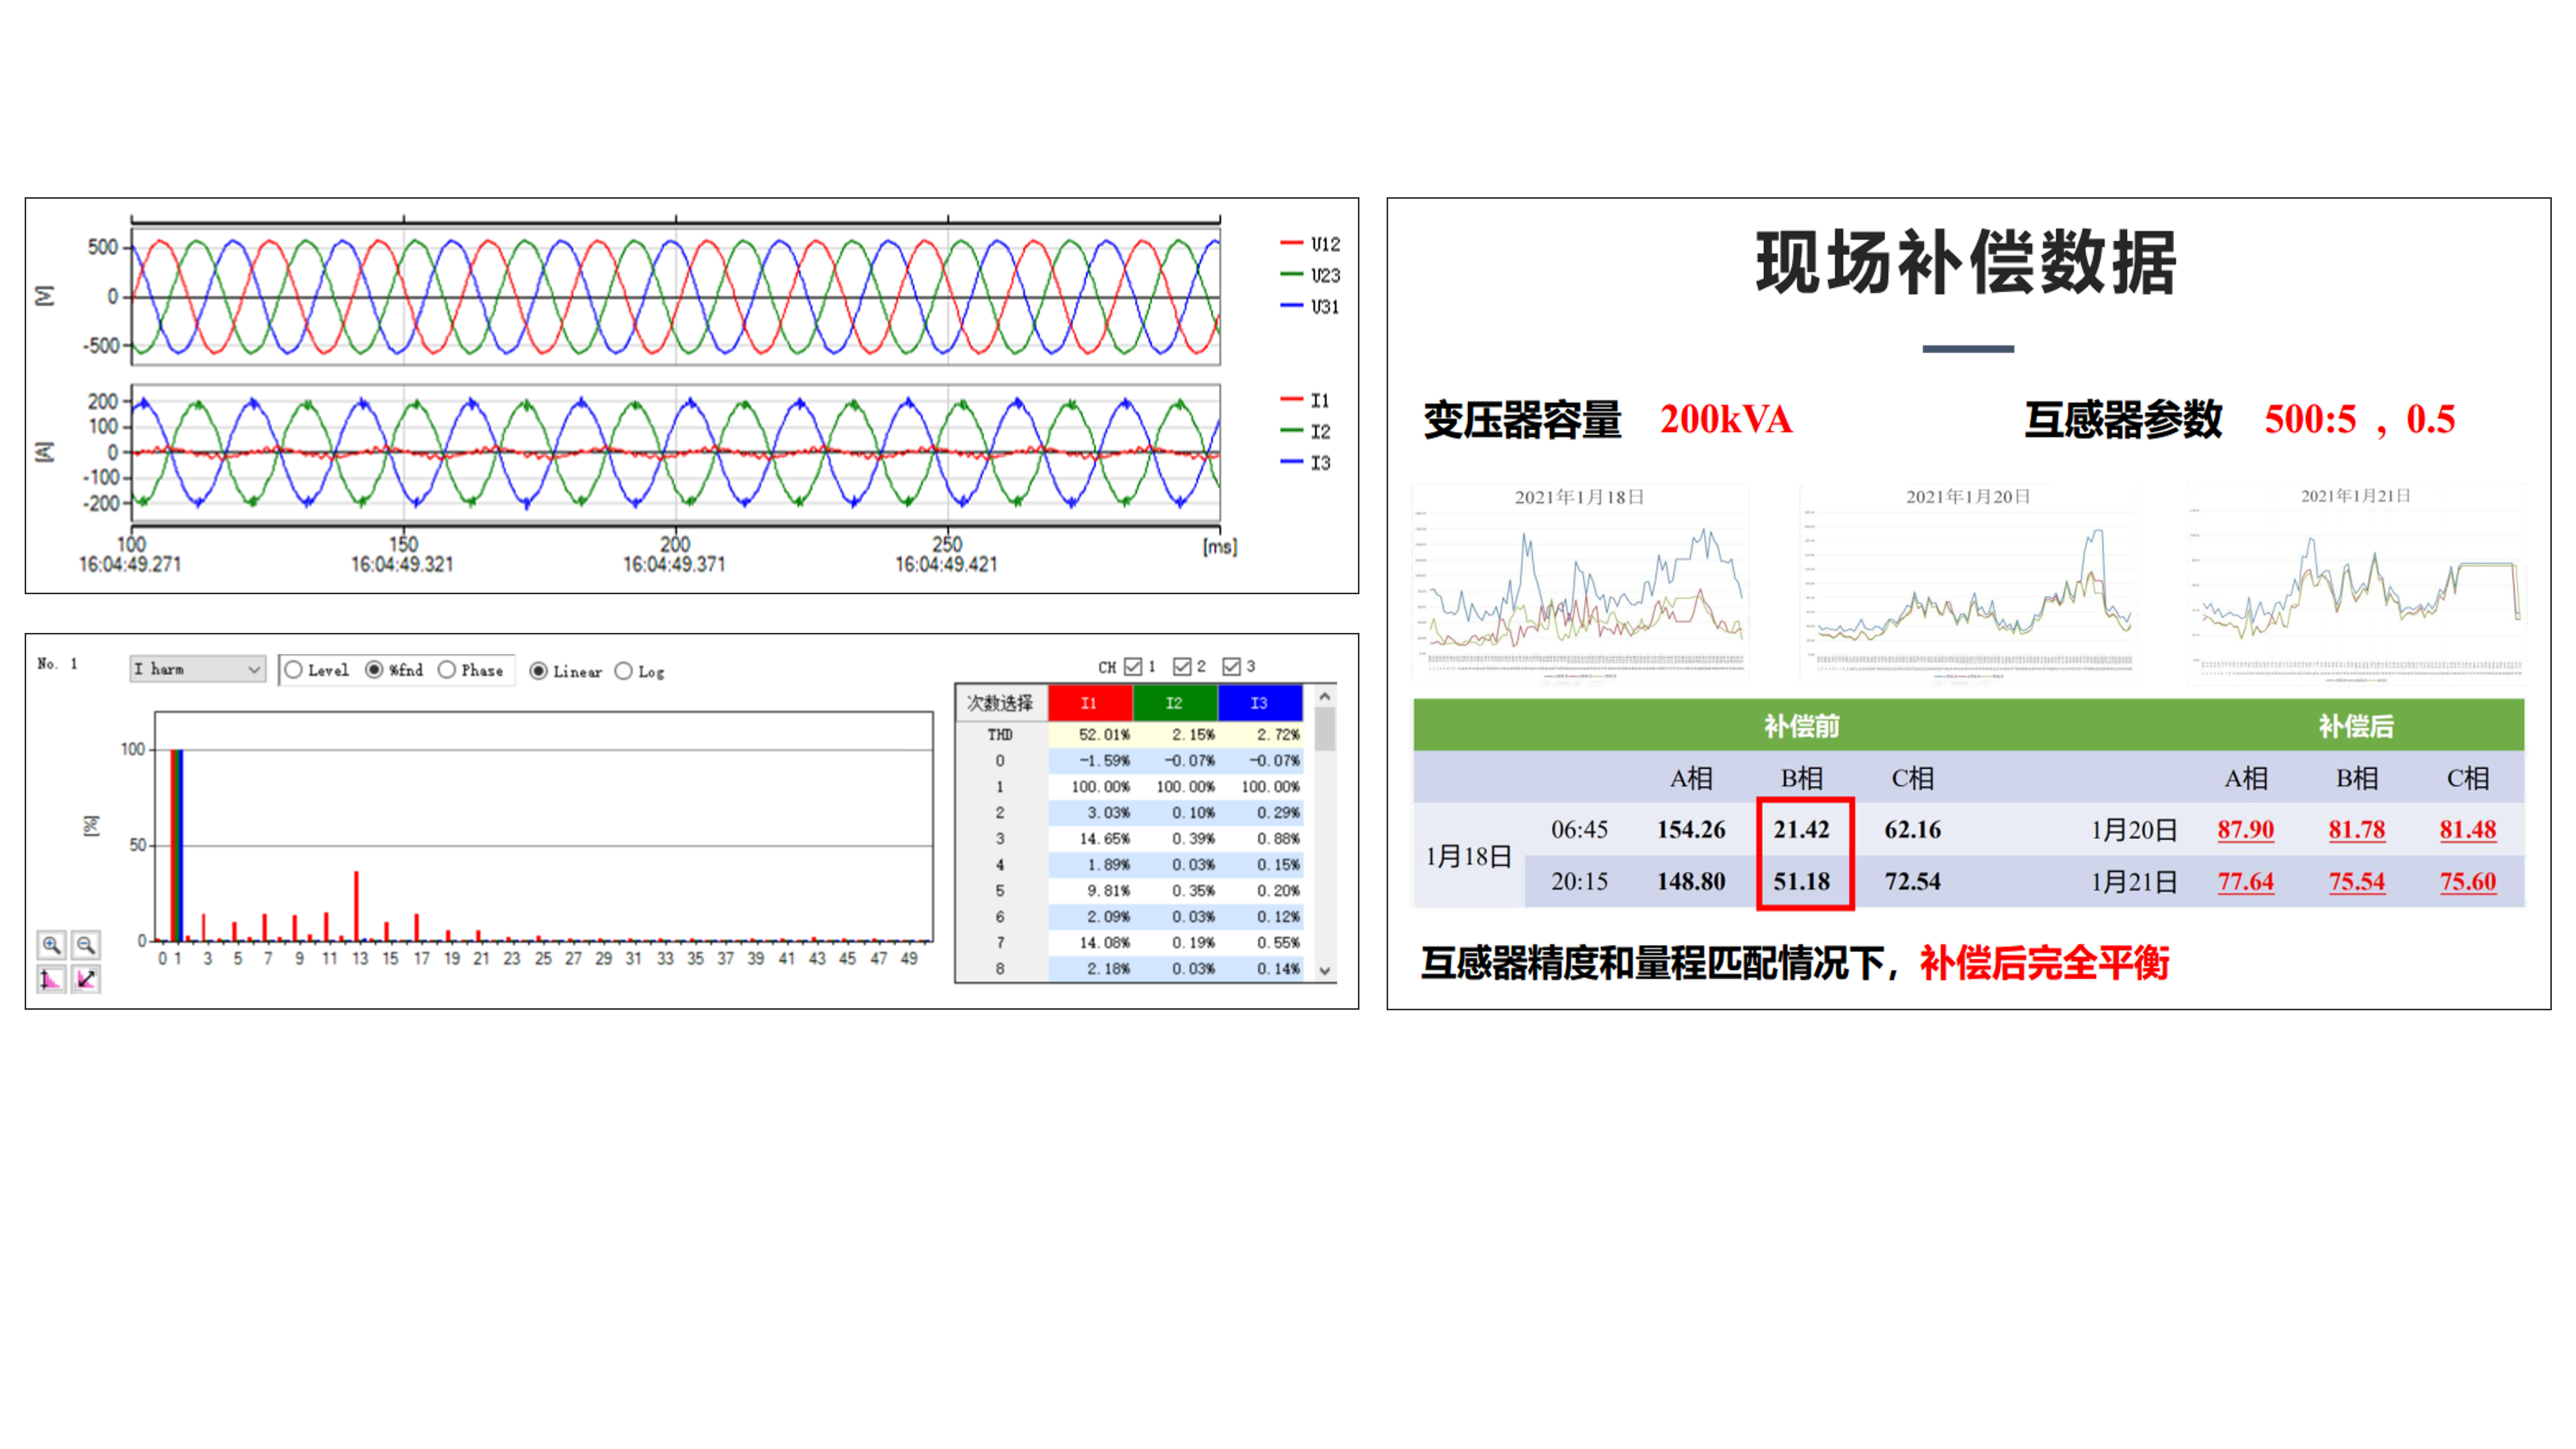Screen dimensions: 2576x1449
Task: Click the zoom out magnifier icon
Action: click(x=86, y=944)
